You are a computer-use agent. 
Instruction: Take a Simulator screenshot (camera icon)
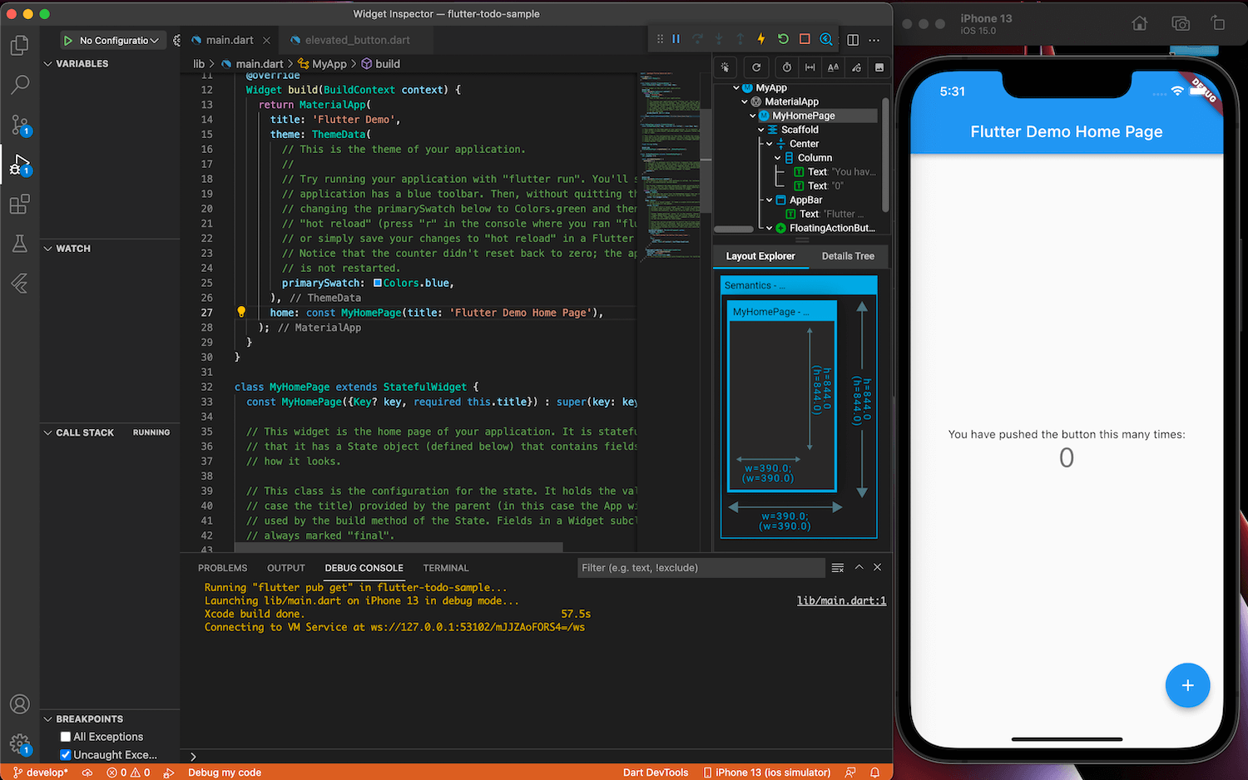tap(1180, 23)
